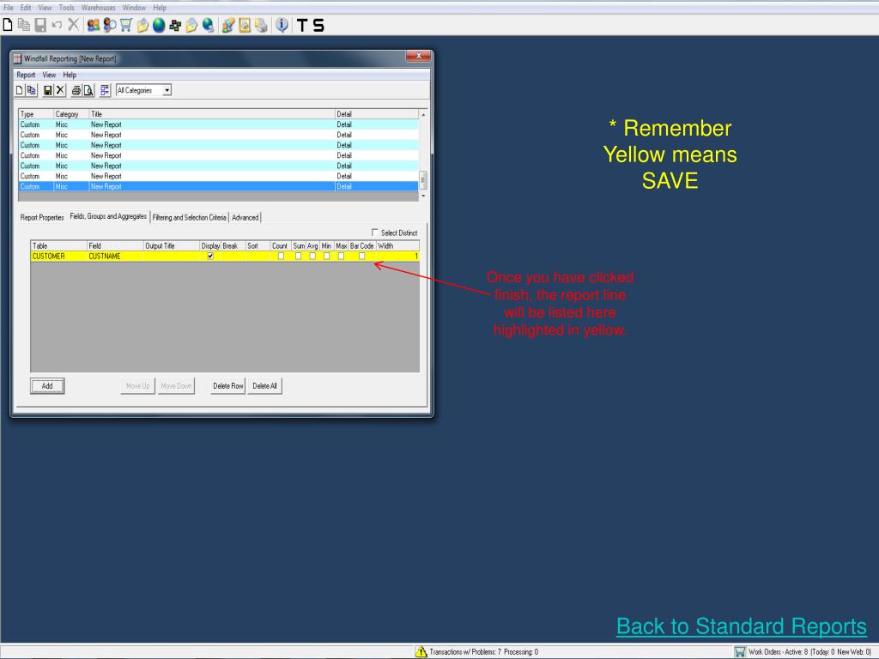Open the Warehouses menu
Image resolution: width=879 pixels, height=659 pixels.
pos(98,7)
